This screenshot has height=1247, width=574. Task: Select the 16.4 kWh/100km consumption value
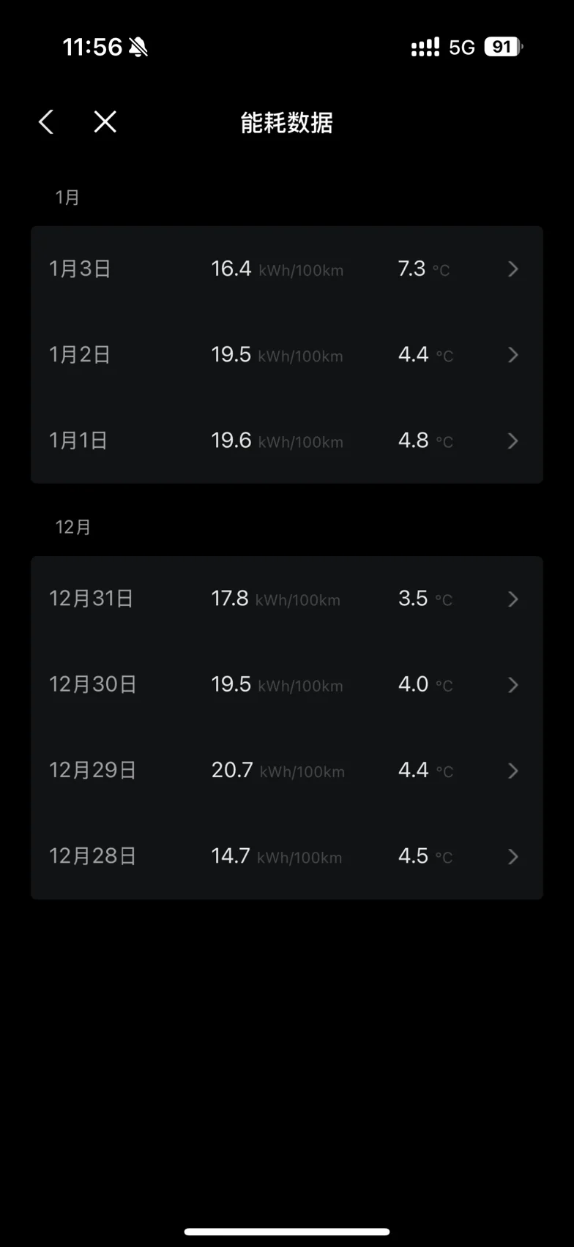coord(277,269)
